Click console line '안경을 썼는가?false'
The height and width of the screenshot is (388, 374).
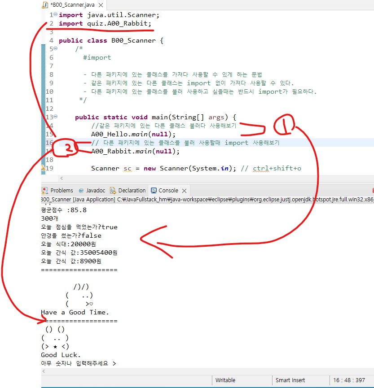[71, 235]
